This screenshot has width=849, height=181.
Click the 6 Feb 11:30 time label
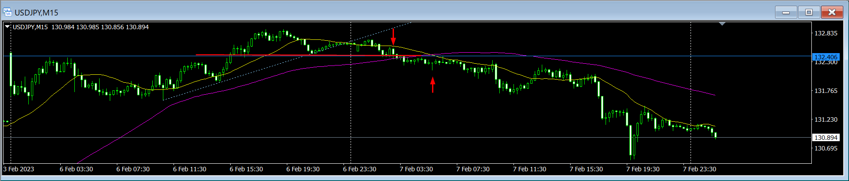[190, 169]
